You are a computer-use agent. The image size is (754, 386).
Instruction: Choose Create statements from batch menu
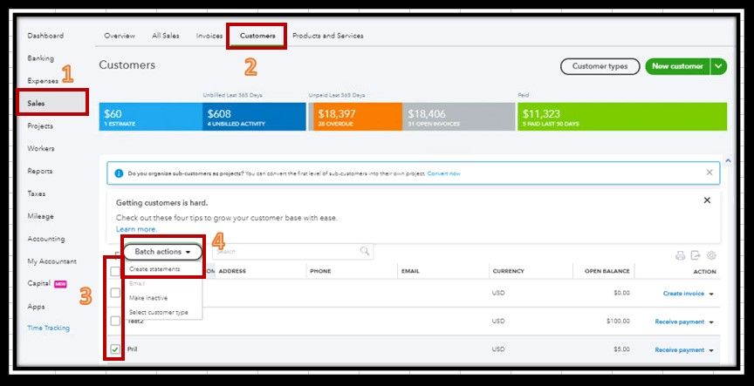click(x=154, y=269)
